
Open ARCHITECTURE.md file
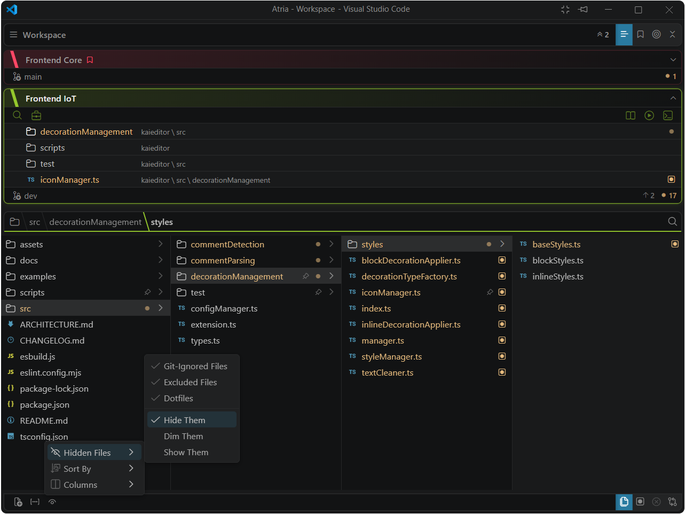click(x=57, y=325)
